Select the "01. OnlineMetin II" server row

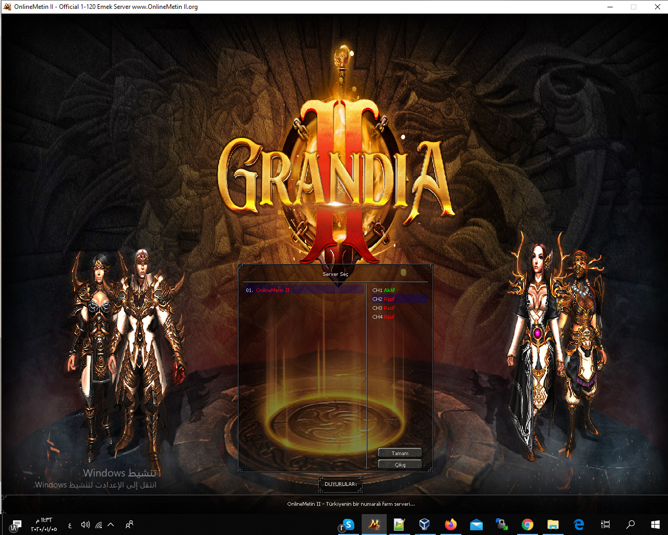tap(303, 290)
